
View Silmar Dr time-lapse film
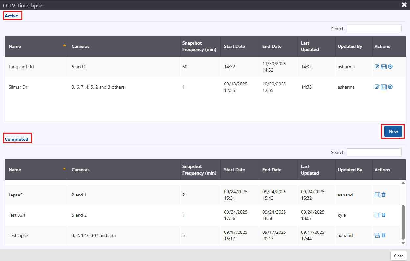(384, 87)
